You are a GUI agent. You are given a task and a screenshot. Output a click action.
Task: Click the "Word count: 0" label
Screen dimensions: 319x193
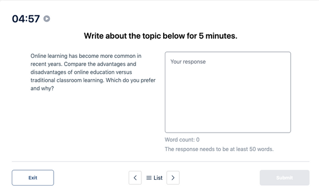[182, 139]
